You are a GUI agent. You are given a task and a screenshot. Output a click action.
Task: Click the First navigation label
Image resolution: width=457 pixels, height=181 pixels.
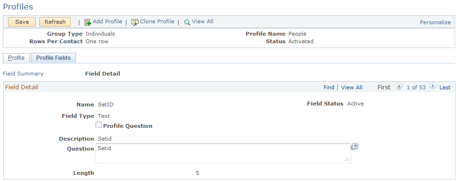click(384, 87)
